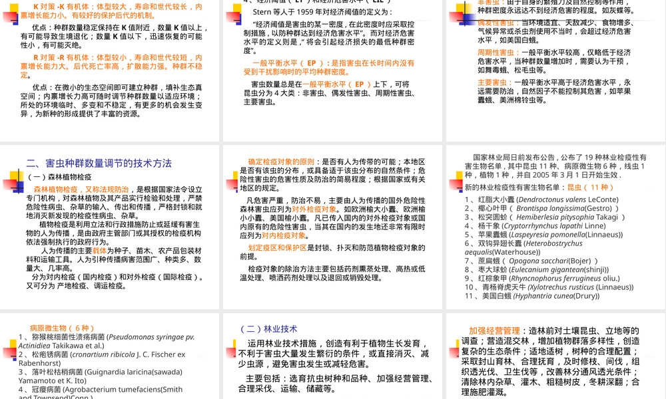Click the paragraph starting 国家林业局日前发布公告
Viewport: 666px width, 399px height.
pos(555,166)
